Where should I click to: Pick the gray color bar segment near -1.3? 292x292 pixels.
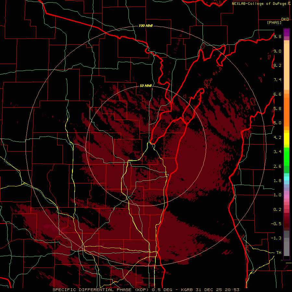[x=286, y=240]
